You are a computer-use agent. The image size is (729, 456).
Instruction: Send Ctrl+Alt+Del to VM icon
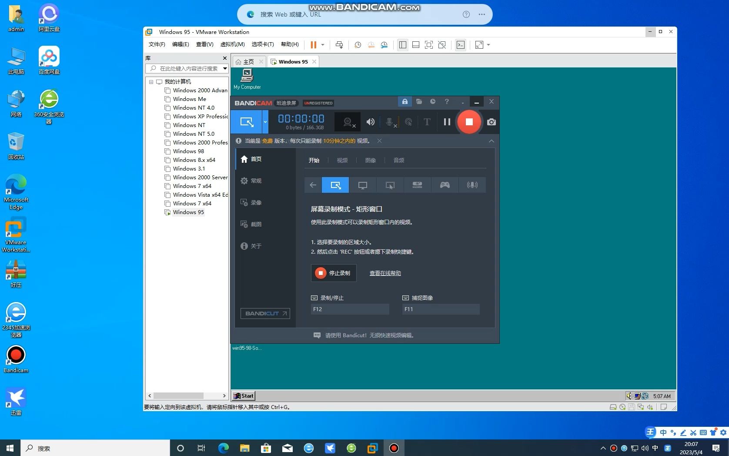pyautogui.click(x=339, y=45)
